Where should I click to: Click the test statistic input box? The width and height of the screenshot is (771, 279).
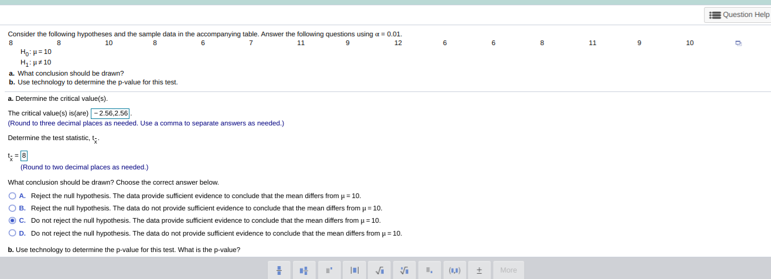pyautogui.click(x=24, y=156)
